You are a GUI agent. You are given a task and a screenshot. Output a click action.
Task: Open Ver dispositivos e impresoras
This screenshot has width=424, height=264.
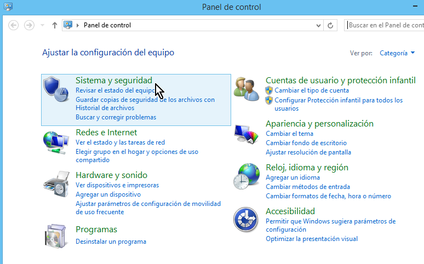coord(117,185)
